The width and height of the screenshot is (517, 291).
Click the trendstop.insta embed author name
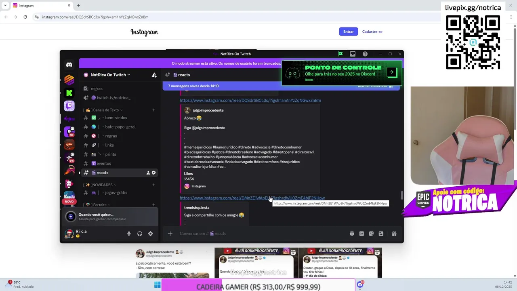[x=197, y=208]
